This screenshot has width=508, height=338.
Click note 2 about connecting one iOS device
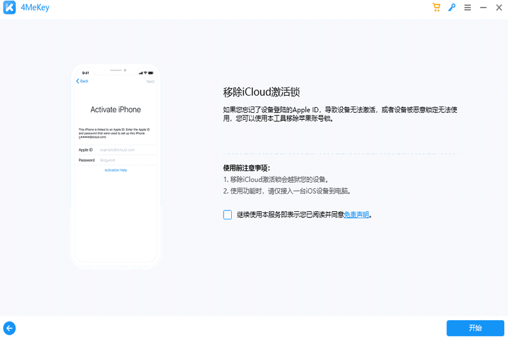tap(287, 191)
